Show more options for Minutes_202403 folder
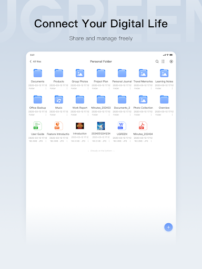Screen dimensions: 202x269 [109, 115]
